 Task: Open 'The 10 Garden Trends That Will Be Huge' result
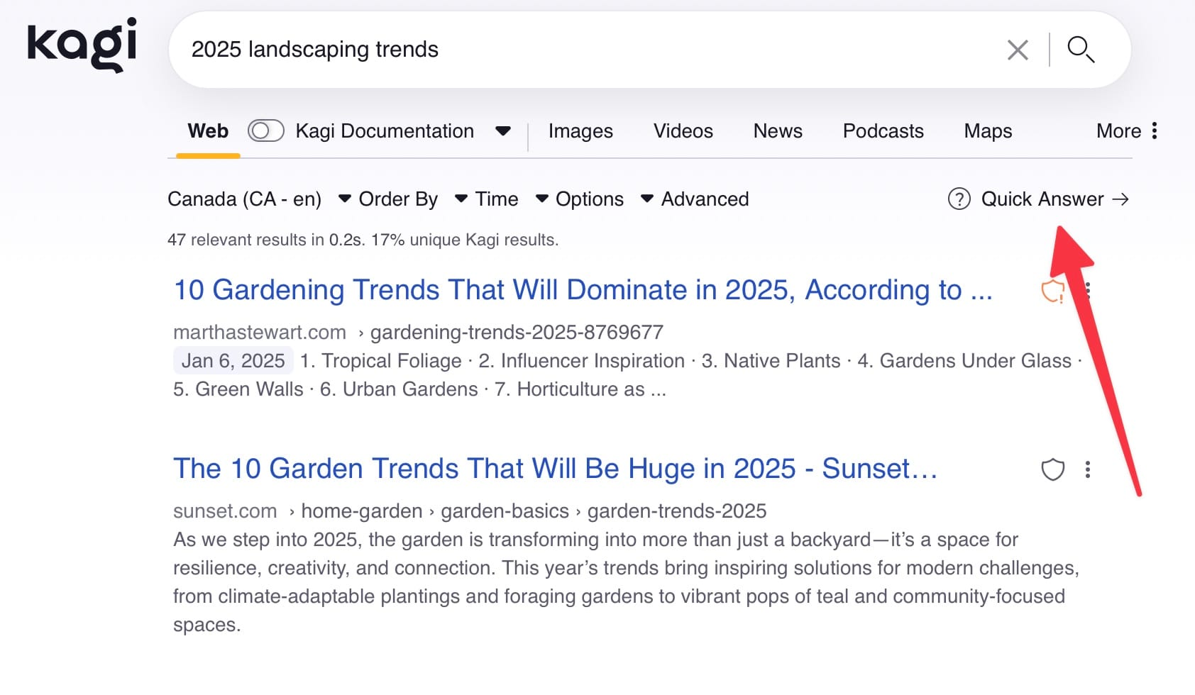[x=556, y=469]
